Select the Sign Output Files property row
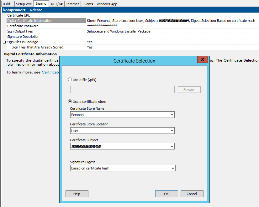The image size is (259, 207). (20, 31)
